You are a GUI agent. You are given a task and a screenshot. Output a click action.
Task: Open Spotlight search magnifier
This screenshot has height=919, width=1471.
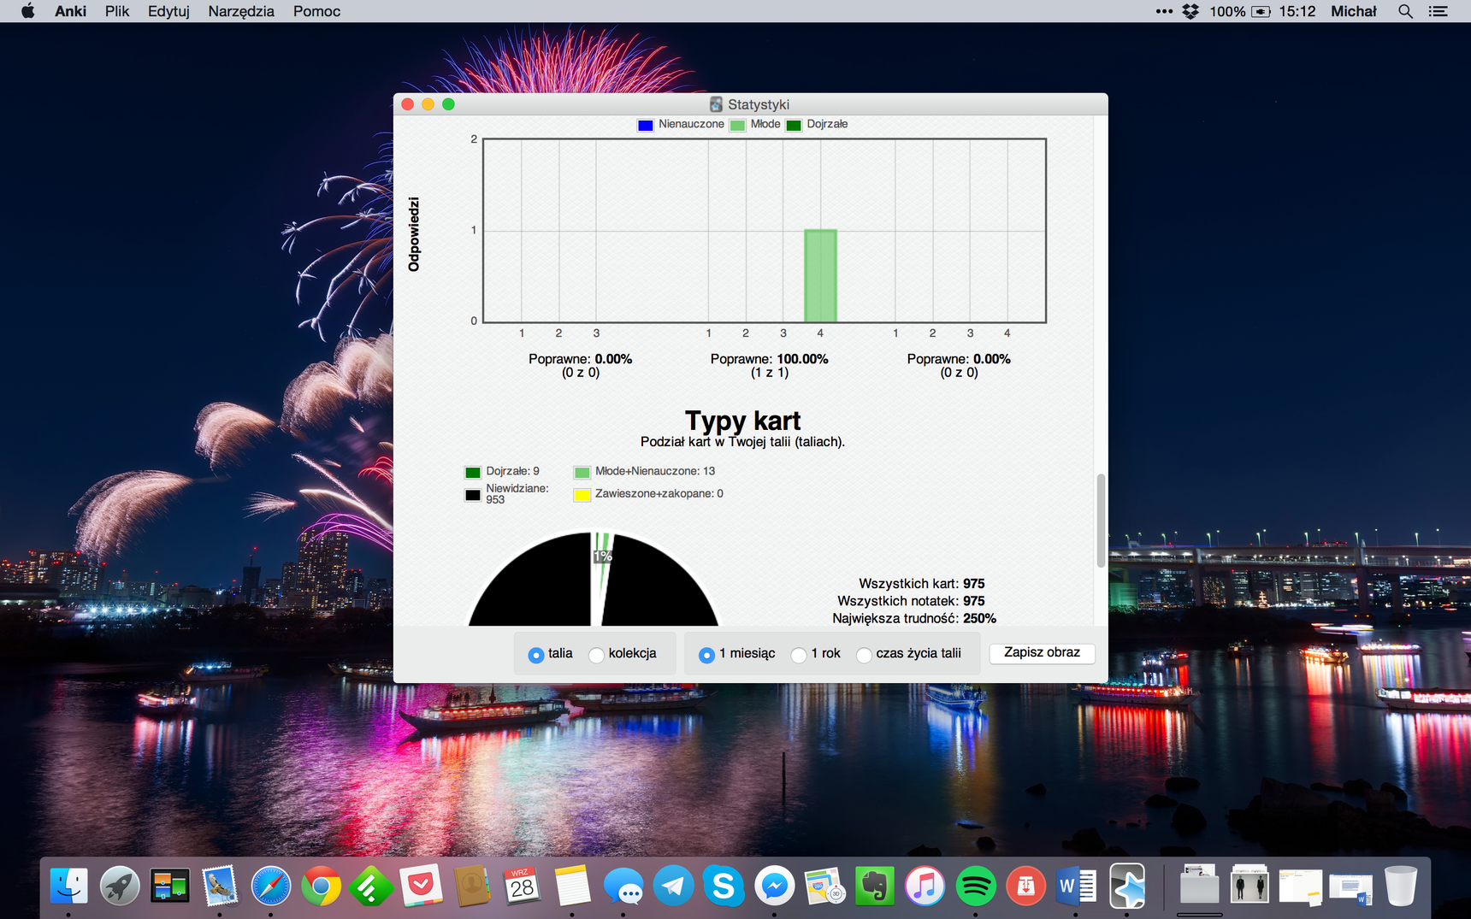(1405, 11)
